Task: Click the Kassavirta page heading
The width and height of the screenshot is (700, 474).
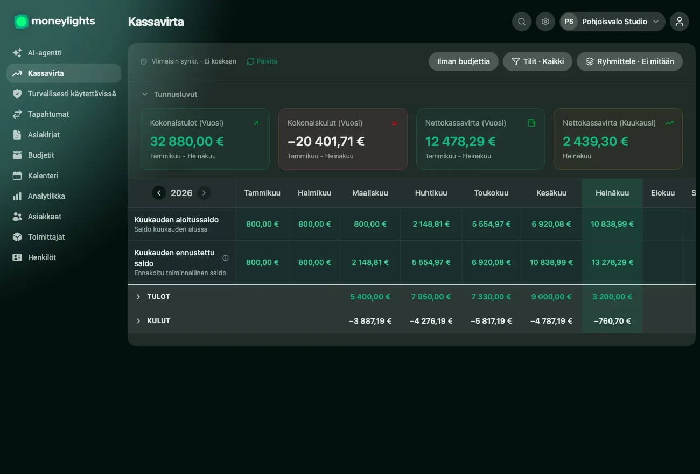Action: 156,22
